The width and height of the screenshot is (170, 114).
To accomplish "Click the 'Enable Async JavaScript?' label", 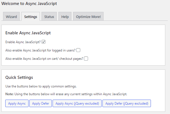I will point(23,42).
